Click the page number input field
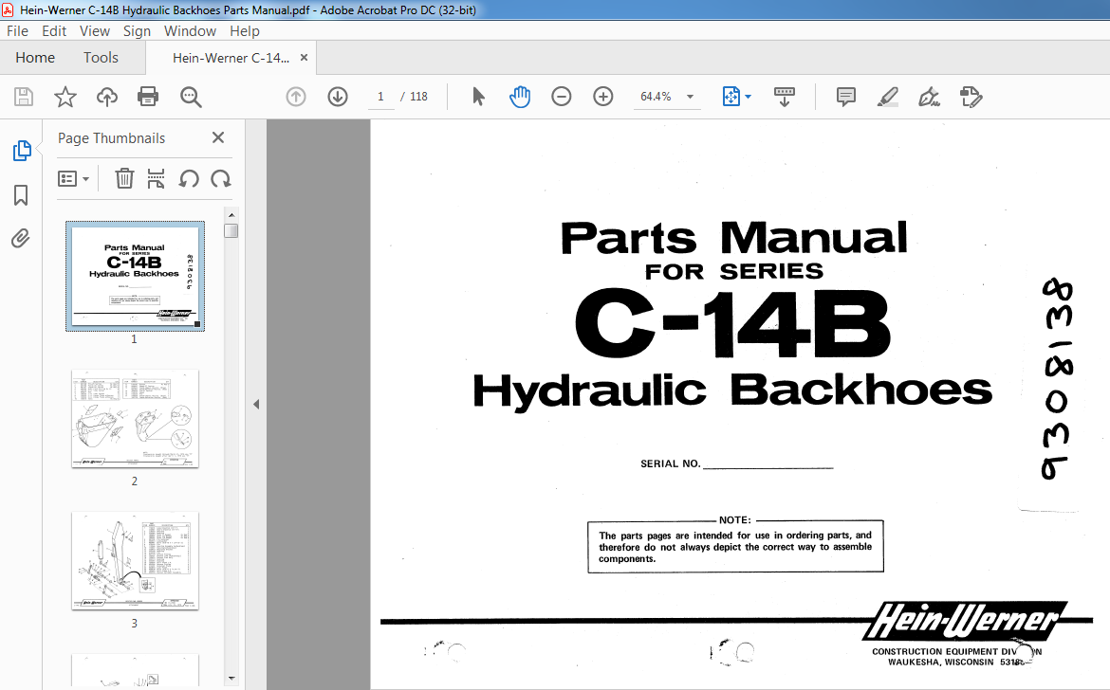Image resolution: width=1110 pixels, height=690 pixels. [380, 97]
